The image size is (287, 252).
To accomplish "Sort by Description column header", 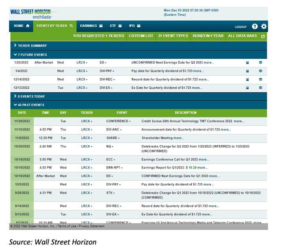I will 185,113.
